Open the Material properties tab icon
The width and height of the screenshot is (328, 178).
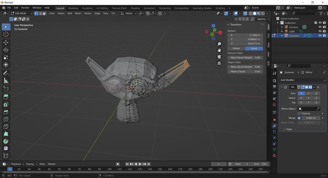pos(274,155)
